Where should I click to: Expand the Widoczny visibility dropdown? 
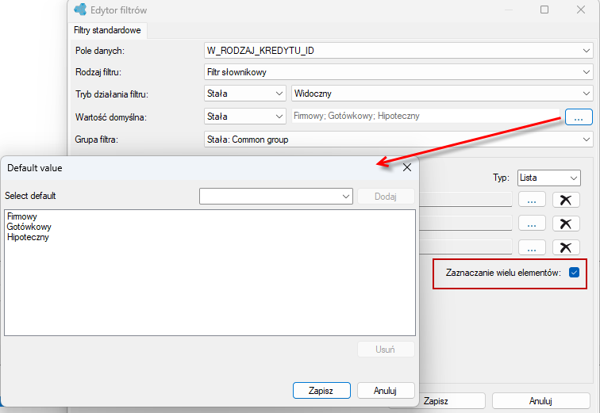click(x=442, y=94)
